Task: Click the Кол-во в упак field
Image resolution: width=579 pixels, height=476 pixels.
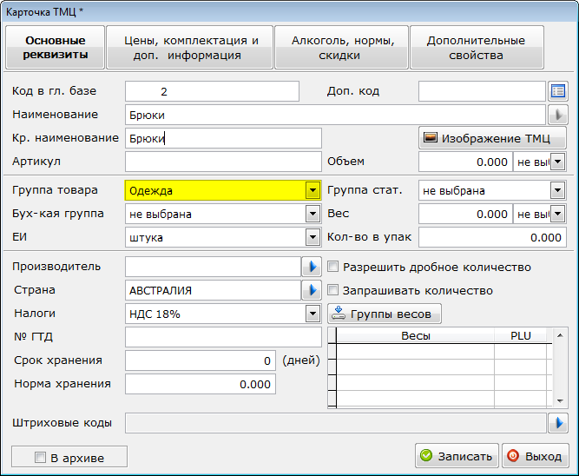Action: [x=492, y=237]
